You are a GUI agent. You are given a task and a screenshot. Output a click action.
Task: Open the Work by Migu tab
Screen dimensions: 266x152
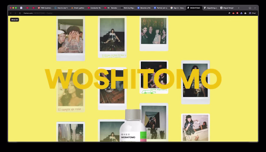tap(127, 8)
